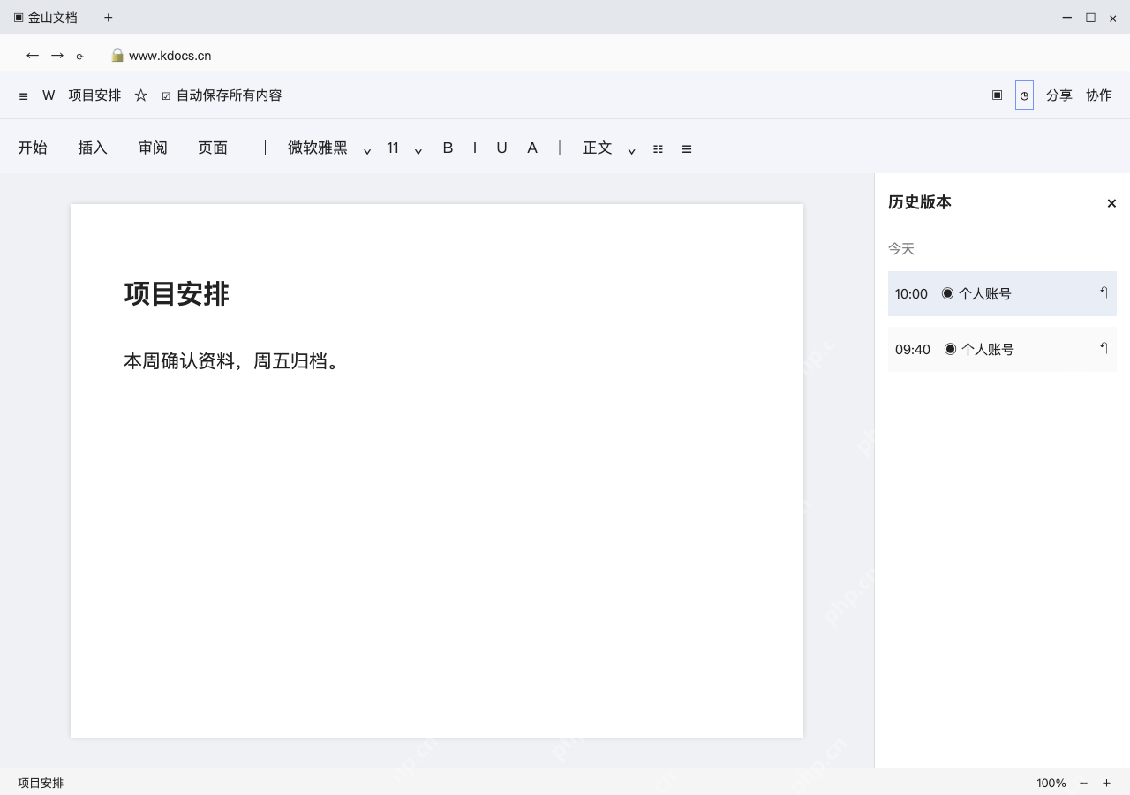Click 项目安排 in the status bar
The width and height of the screenshot is (1130, 795).
pyautogui.click(x=41, y=783)
